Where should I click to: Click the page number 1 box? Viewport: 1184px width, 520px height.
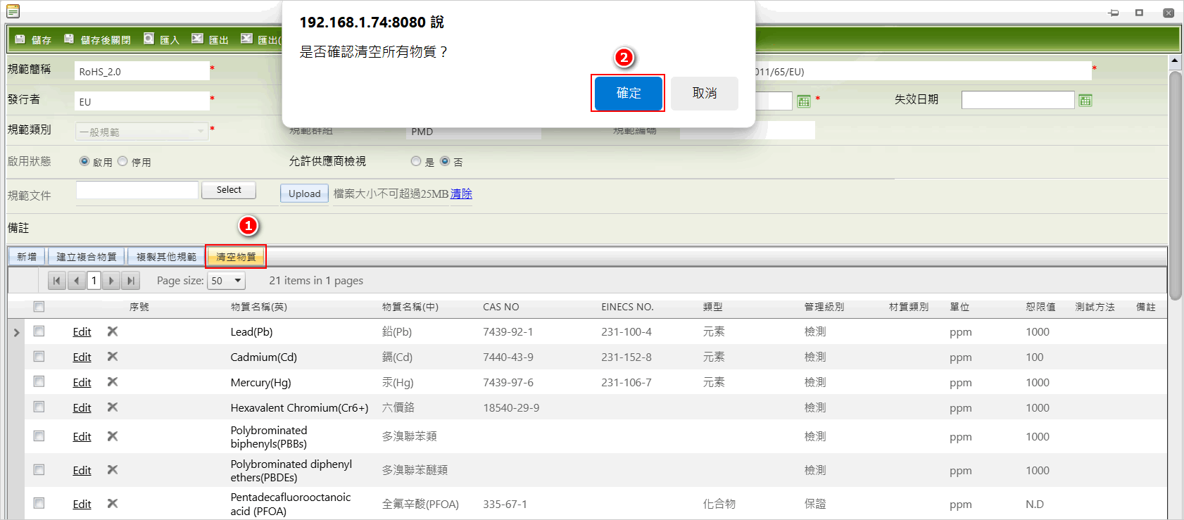[94, 281]
